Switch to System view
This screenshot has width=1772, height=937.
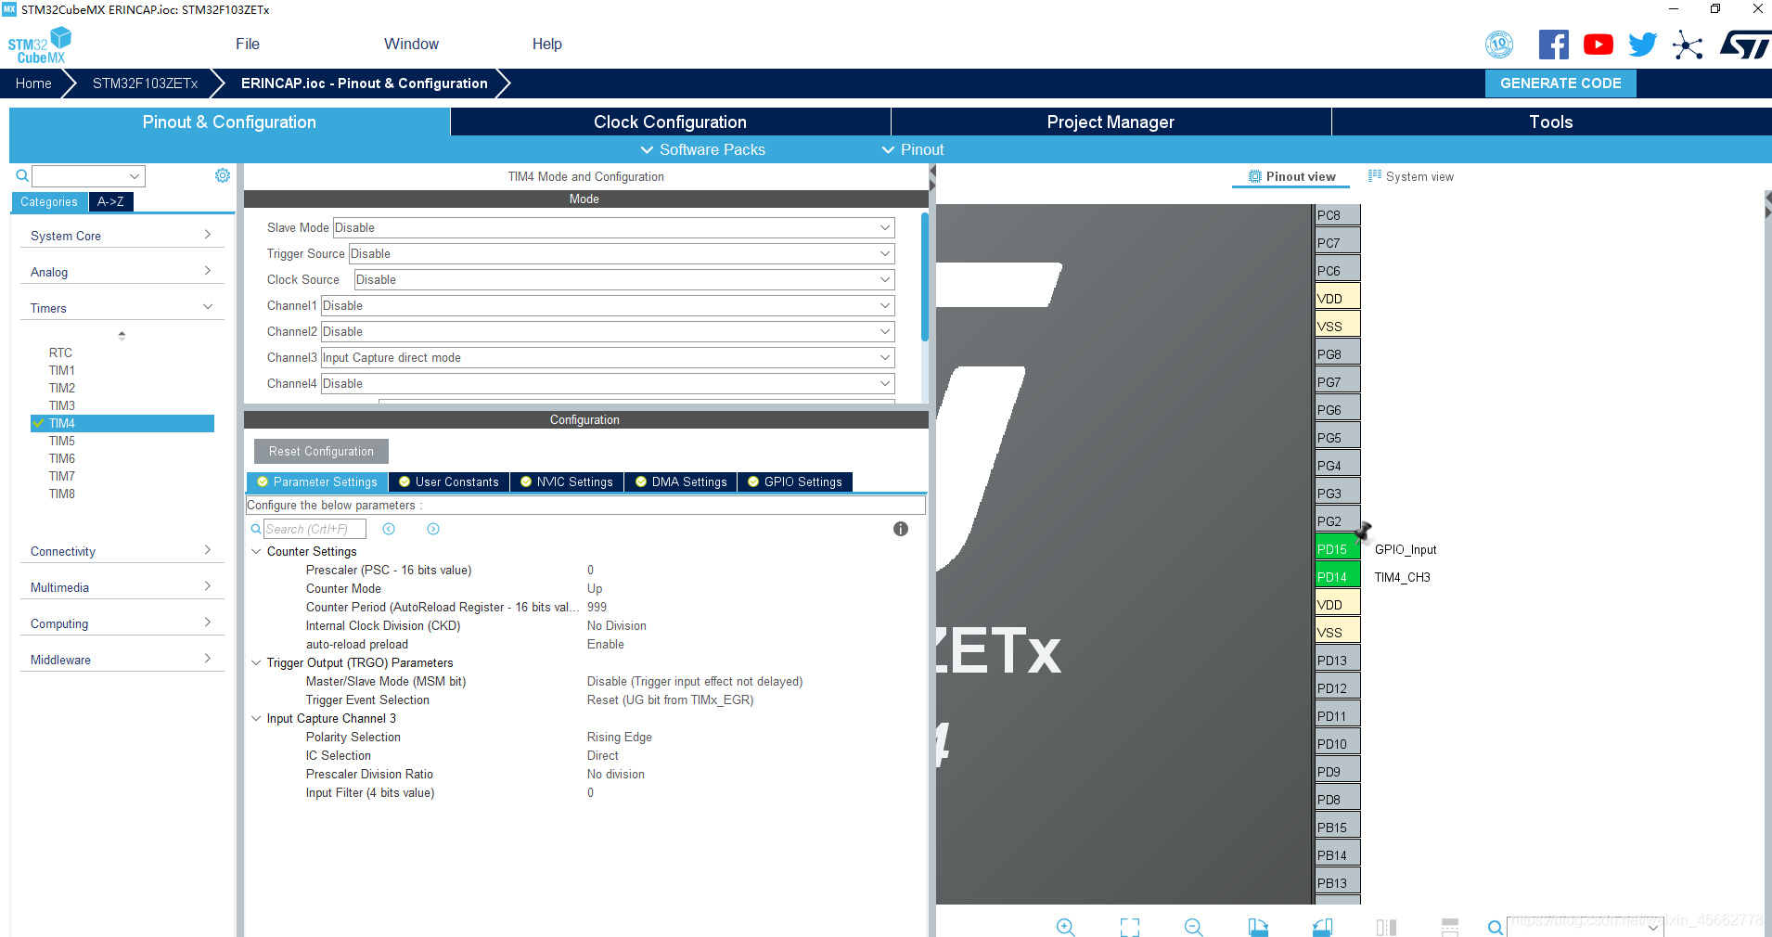(1411, 176)
